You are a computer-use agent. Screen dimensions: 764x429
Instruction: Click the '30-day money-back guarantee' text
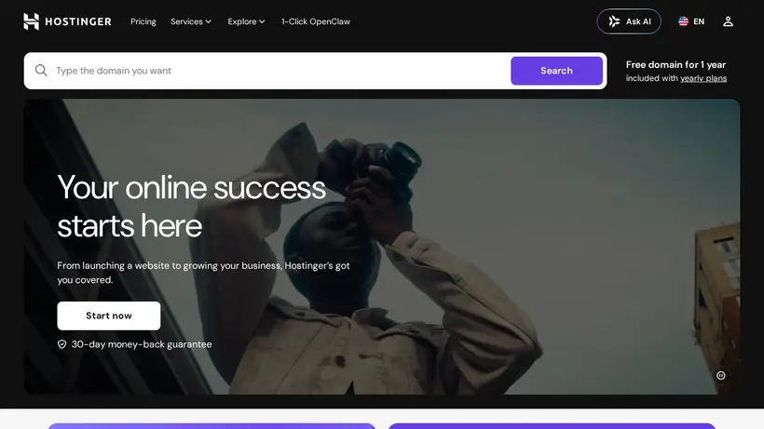142,344
